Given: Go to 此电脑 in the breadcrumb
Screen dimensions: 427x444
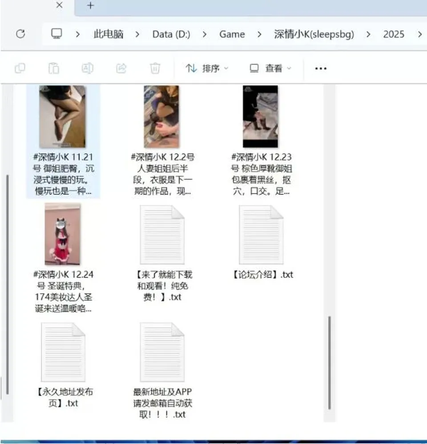Looking at the screenshot, I should [x=109, y=34].
